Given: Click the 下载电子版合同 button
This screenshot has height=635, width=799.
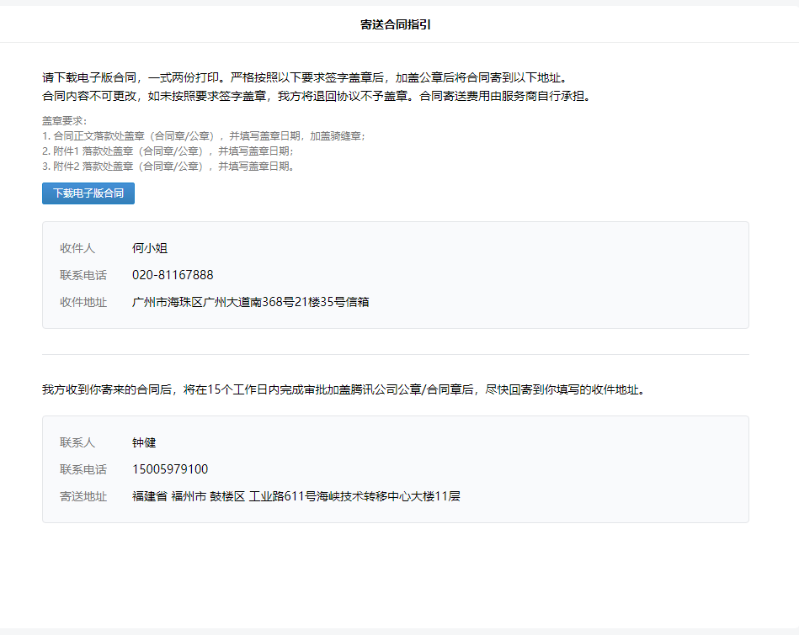Looking at the screenshot, I should pyautogui.click(x=88, y=193).
